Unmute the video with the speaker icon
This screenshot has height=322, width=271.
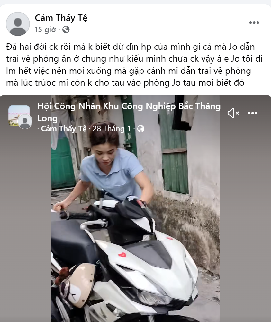233,113
